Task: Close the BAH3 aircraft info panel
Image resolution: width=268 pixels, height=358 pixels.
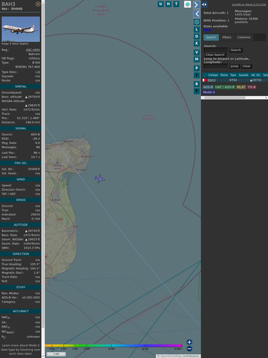Action: 38,4
